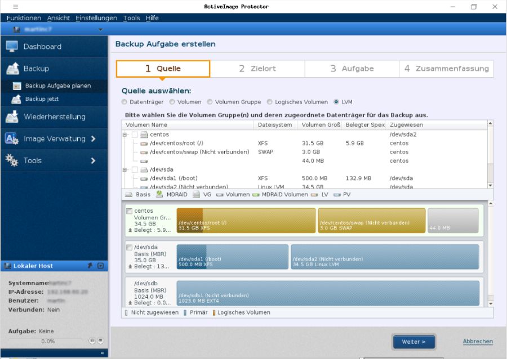Collapse the /dev/sda tree node

(x=125, y=169)
